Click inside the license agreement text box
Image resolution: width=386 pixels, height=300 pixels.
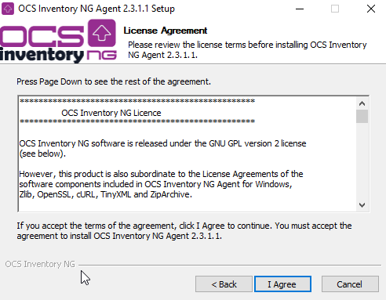[188, 154]
